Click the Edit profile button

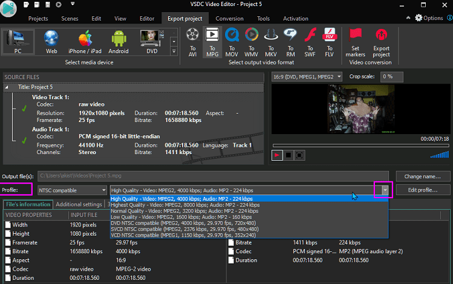pos(423,190)
